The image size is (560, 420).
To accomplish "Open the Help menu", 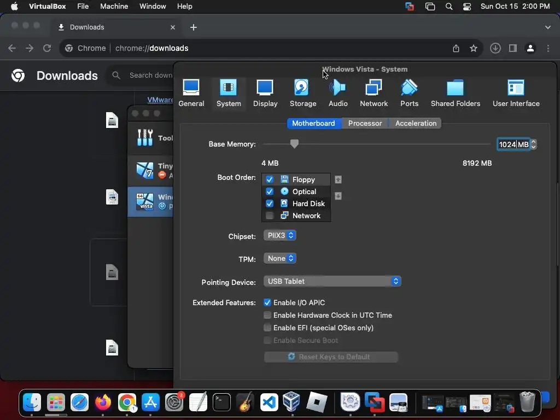I will pos(185,7).
